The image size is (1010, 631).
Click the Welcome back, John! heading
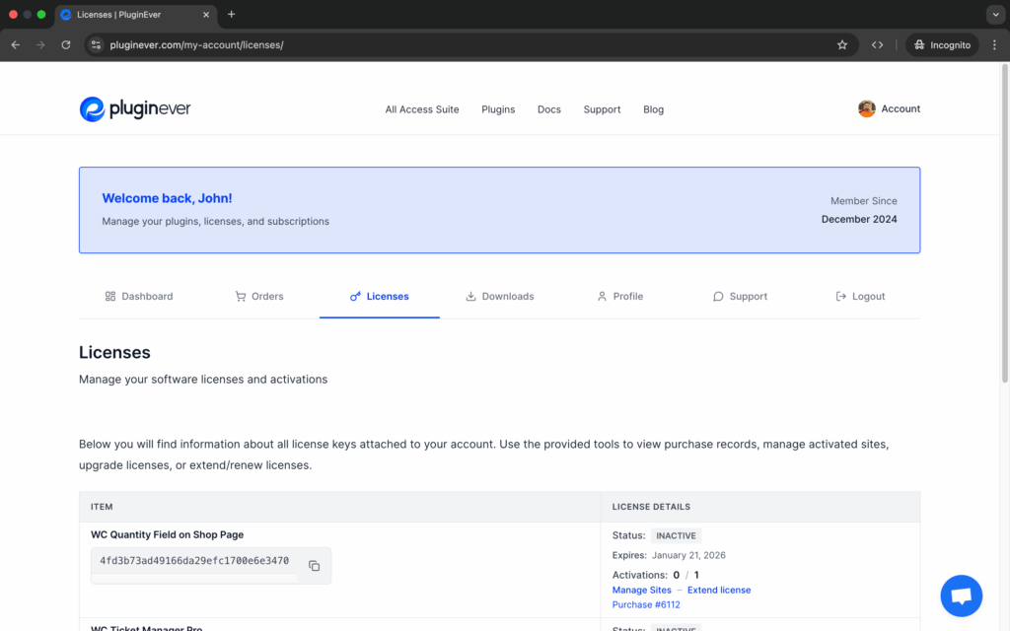[167, 198]
